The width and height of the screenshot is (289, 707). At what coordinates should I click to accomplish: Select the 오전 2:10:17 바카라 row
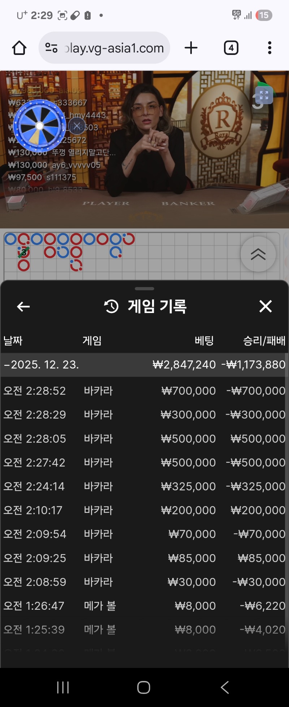click(144, 510)
